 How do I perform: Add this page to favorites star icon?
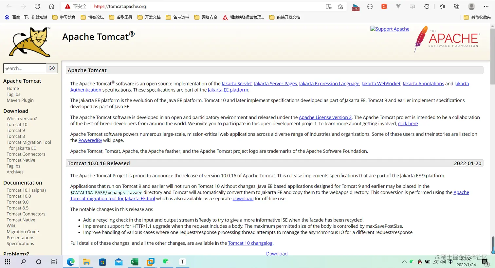(x=340, y=6)
